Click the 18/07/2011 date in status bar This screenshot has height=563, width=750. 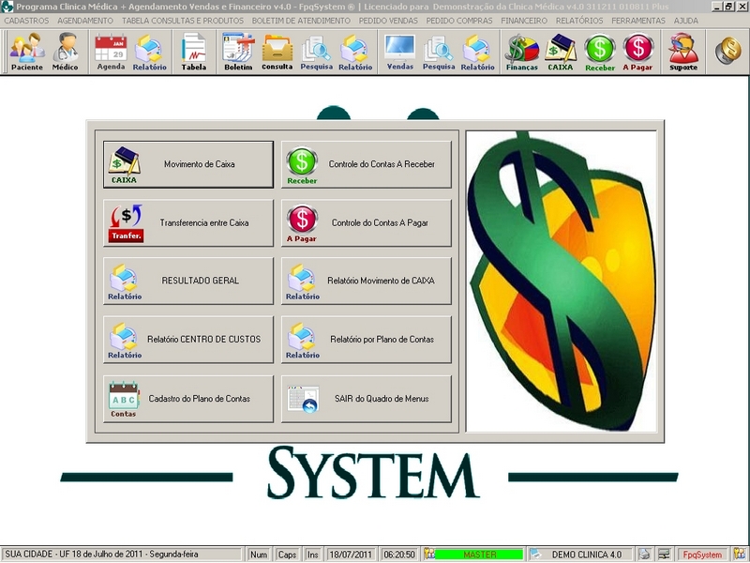pos(351,555)
